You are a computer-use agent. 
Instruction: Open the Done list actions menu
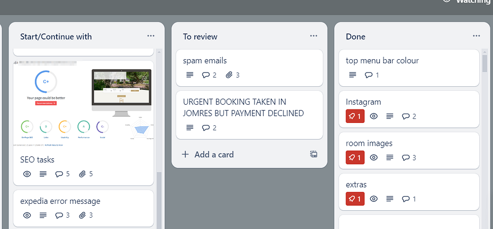(x=476, y=36)
